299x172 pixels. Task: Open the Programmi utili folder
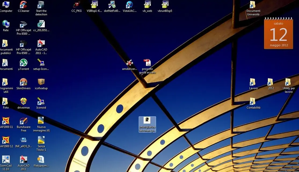click(x=6, y=86)
